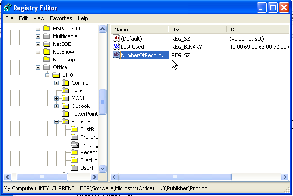Click the tree pane scroll left arrow
This screenshot has height=196, width=293.
pyautogui.click(x=8, y=177)
